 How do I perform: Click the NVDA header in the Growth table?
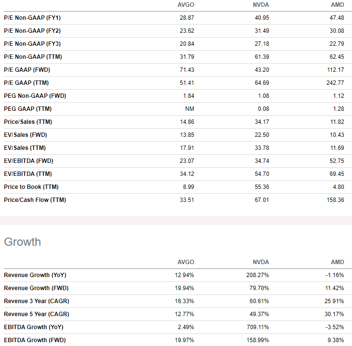[x=261, y=262]
